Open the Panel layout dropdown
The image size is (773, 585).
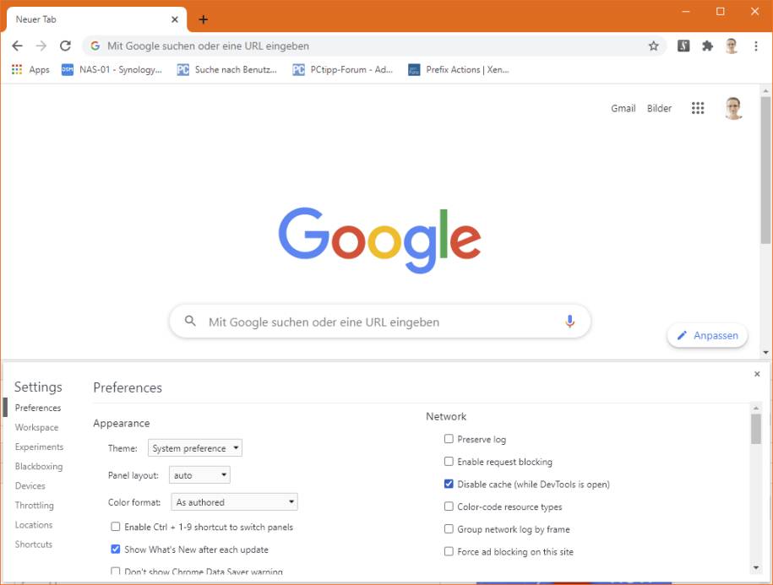pyautogui.click(x=199, y=475)
